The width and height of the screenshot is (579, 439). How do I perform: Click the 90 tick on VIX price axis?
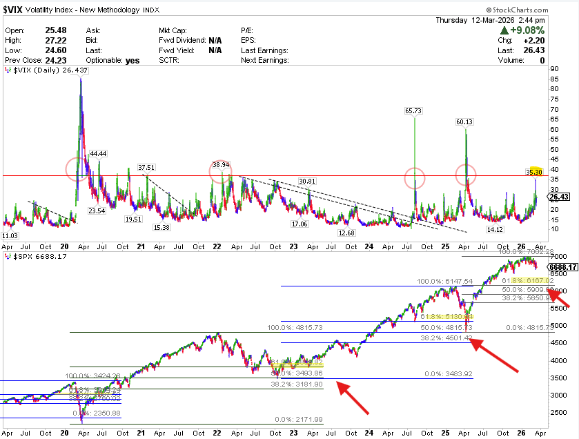(554, 68)
